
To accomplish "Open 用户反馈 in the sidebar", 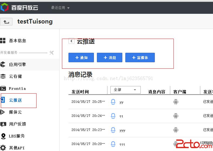I will (18, 124).
